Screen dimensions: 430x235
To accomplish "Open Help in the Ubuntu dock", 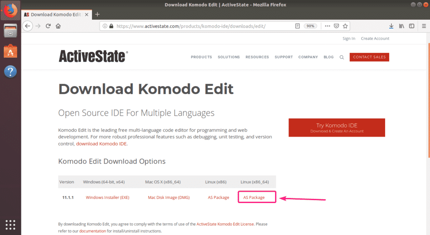I will pos(10,71).
